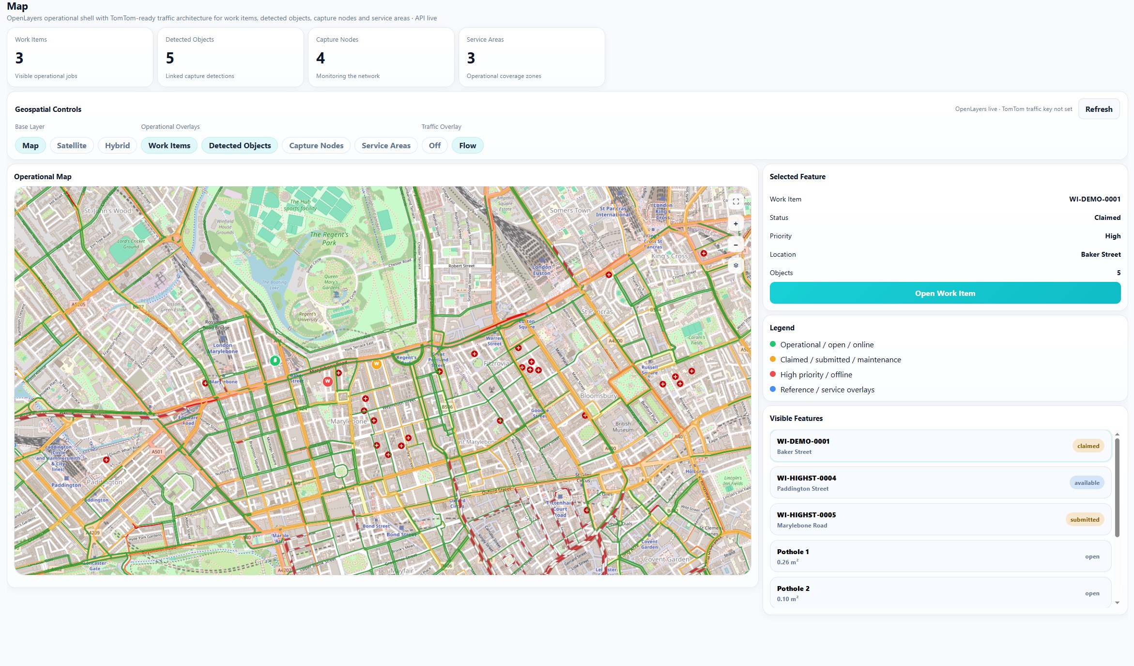
Task: Click the red plus marker near Paddington station
Action: pyautogui.click(x=106, y=460)
